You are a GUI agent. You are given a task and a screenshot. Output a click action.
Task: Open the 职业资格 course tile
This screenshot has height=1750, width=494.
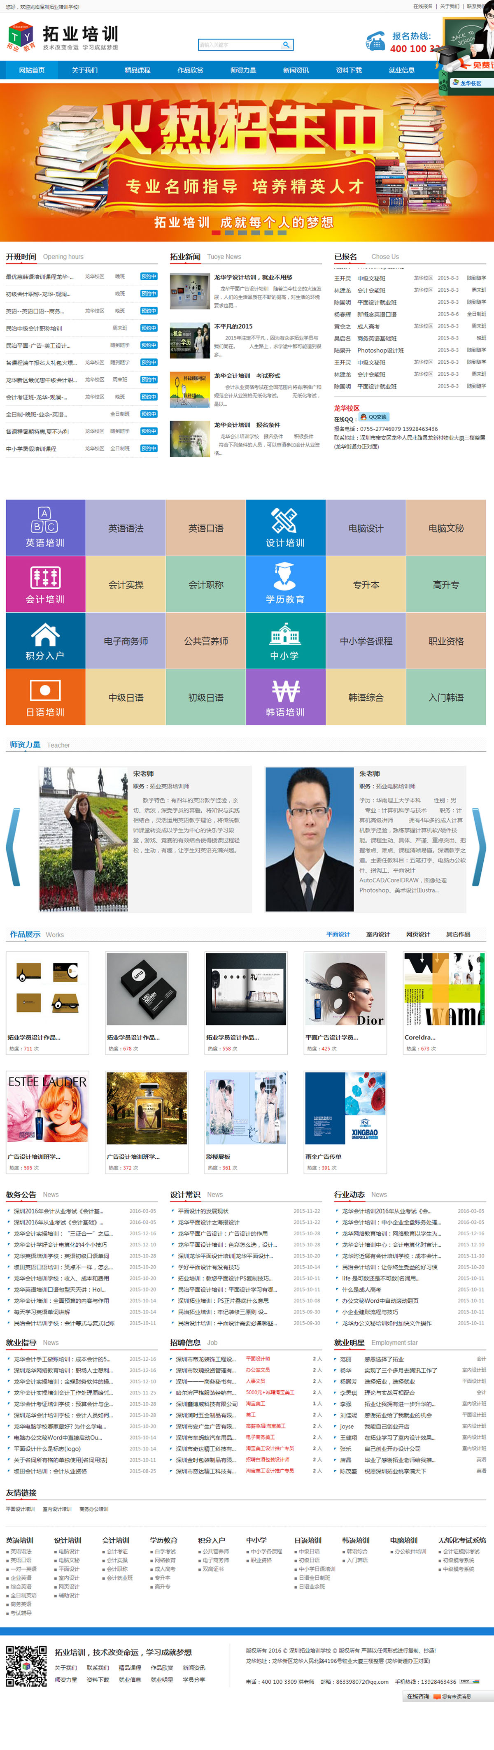pyautogui.click(x=446, y=641)
